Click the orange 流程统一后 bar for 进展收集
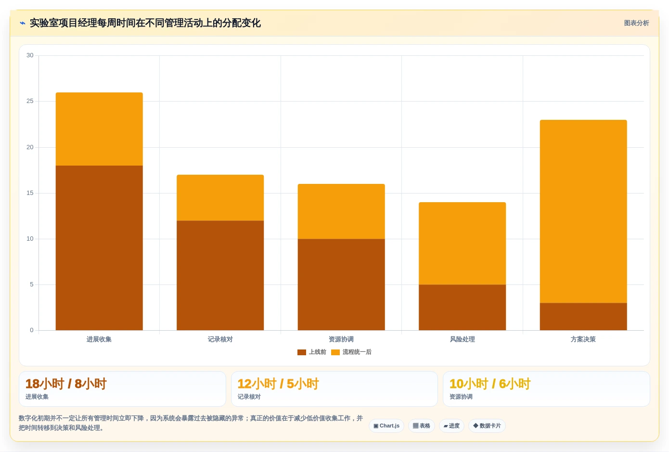The width and height of the screenshot is (669, 452). click(99, 129)
